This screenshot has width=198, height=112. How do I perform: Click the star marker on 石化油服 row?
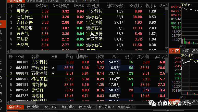[x=53, y=73]
